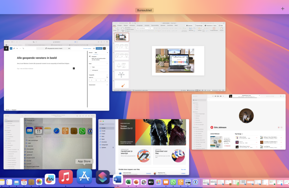Launch WhatsApp from the Dock
Screen dimensions: 289x188
click(x=173, y=182)
